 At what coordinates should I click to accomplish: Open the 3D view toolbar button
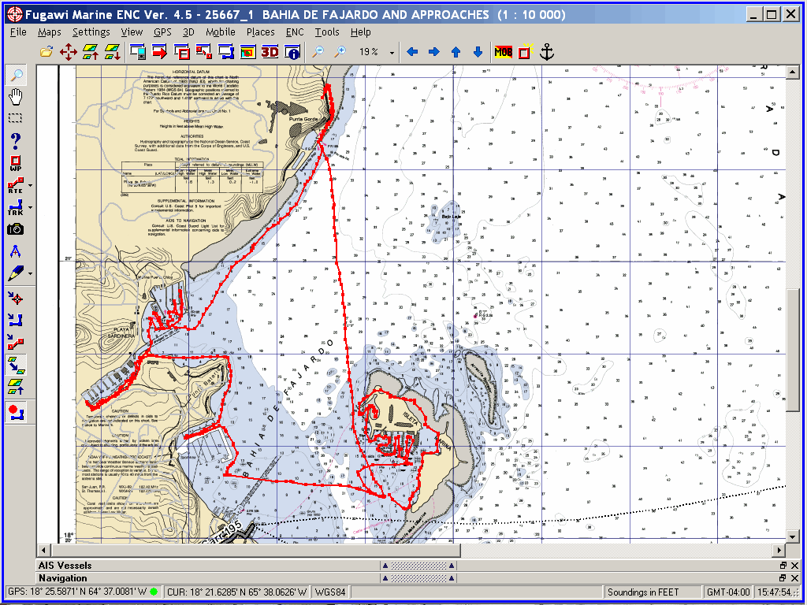270,51
